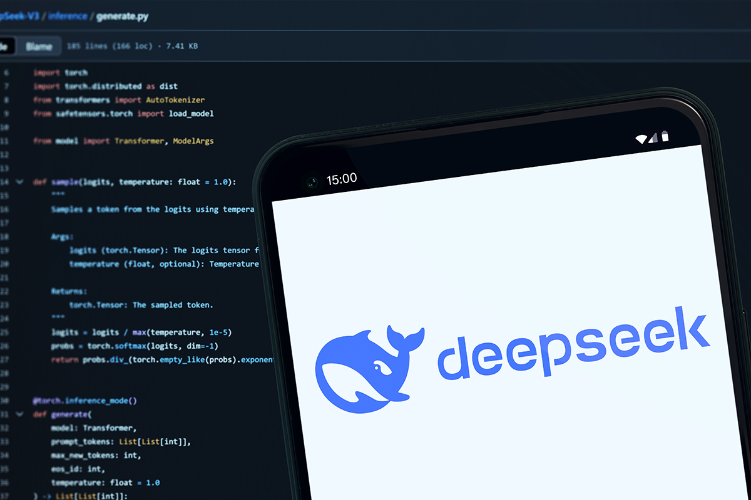Viewport: 751px width, 500px height.
Task: Click load_model in the safetensors import
Action: click(x=191, y=114)
